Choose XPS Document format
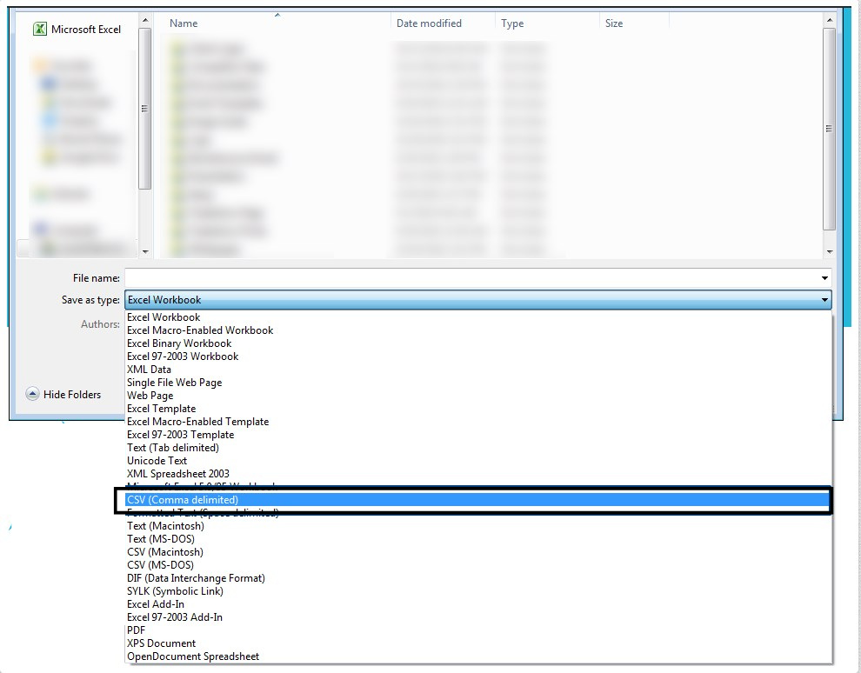This screenshot has width=861, height=673. [478, 643]
